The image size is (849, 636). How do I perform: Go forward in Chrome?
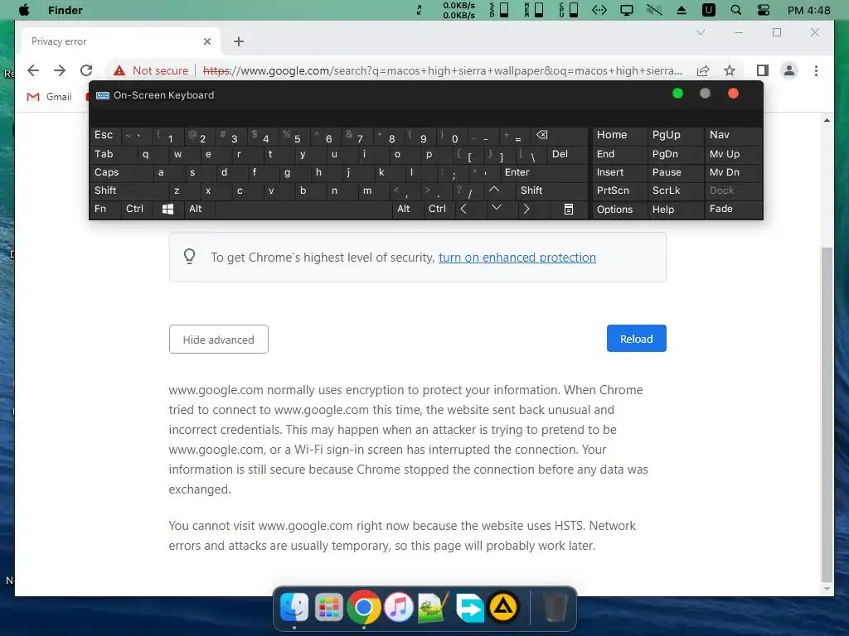point(60,70)
